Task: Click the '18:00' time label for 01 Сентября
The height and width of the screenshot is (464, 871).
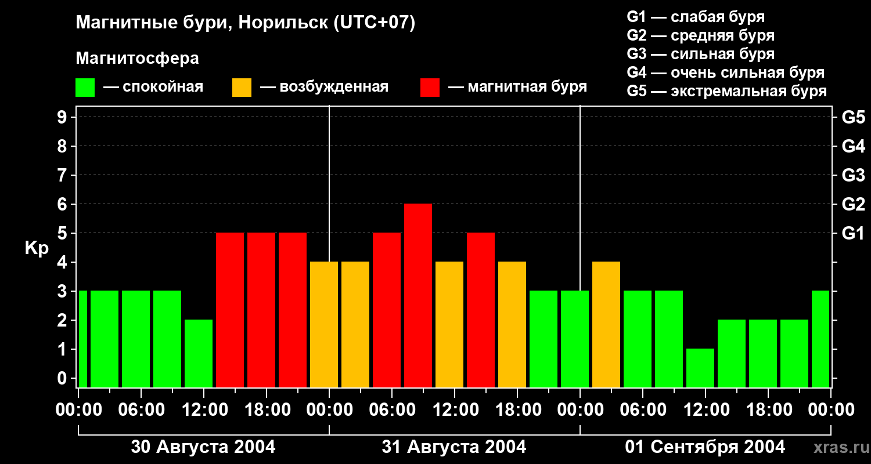Action: point(768,410)
